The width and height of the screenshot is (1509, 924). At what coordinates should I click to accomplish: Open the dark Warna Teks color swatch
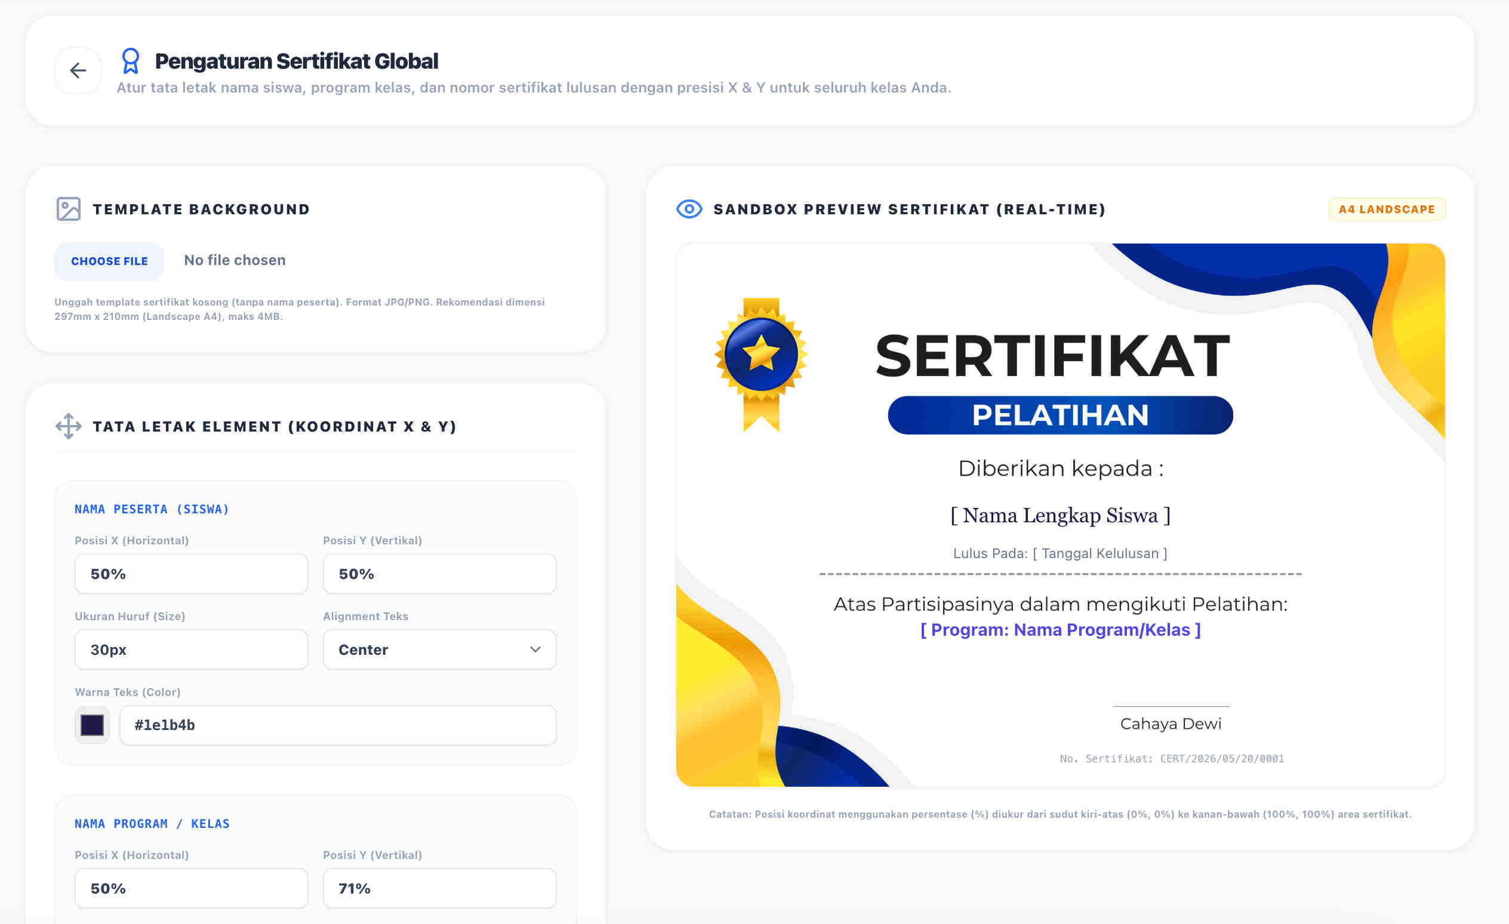[92, 725]
